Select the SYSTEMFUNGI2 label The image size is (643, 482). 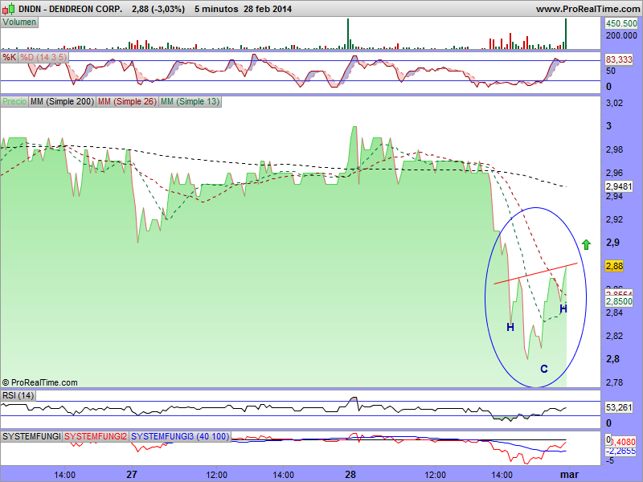96,436
